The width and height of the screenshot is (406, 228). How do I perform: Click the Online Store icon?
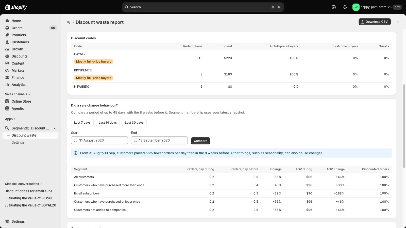(7, 101)
